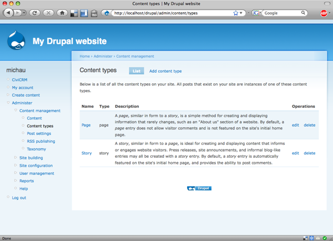Follow the Home breadcrumb link
Viewport: 333px width, 241px height.
(84, 56)
